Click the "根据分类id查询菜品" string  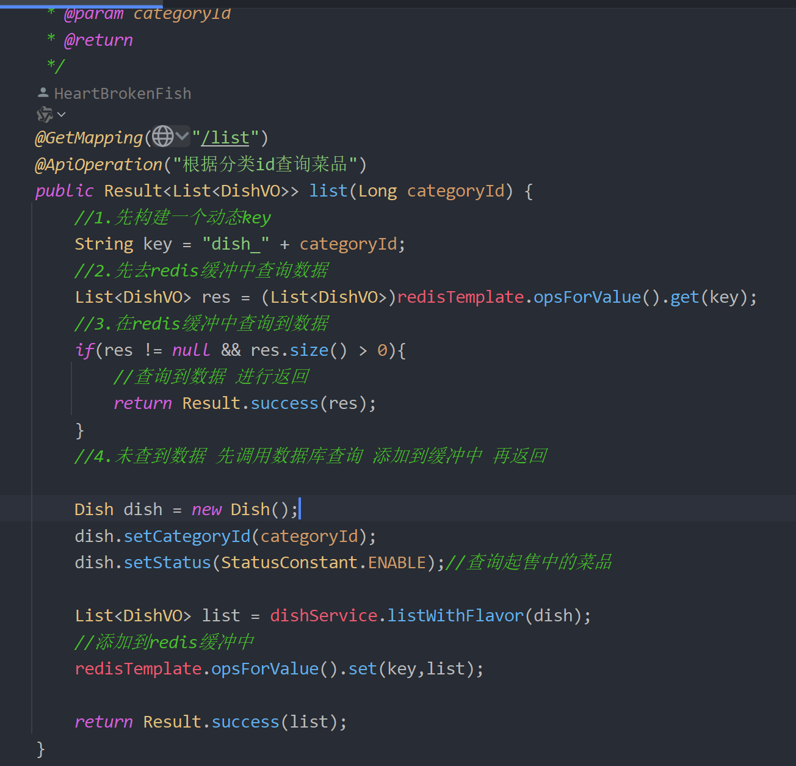(265, 164)
